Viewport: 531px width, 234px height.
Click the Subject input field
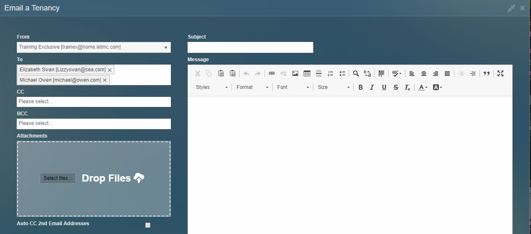[x=250, y=47]
